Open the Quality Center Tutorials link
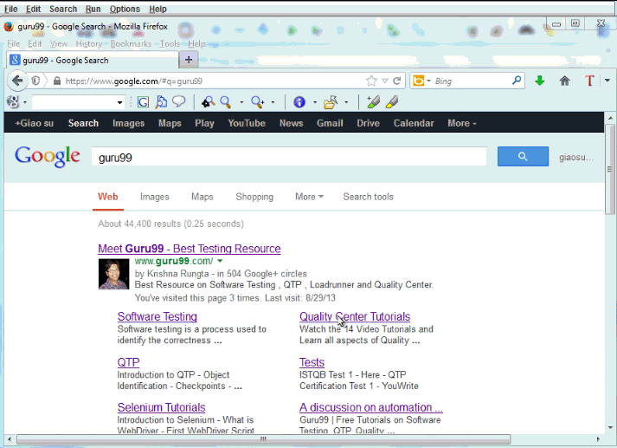The height and width of the screenshot is (448, 617). coord(355,317)
